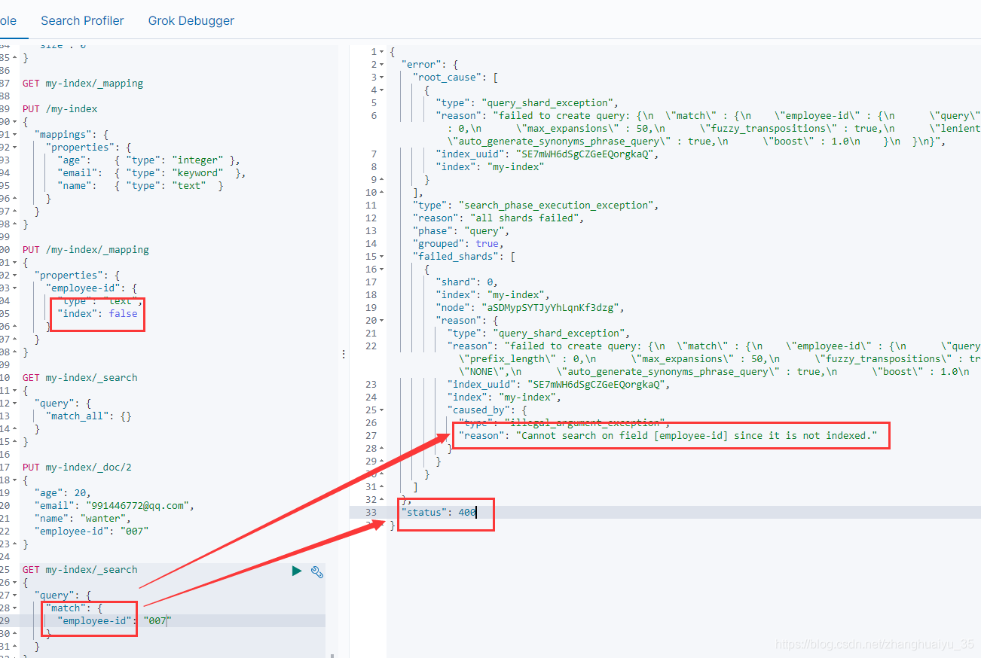Click "employee-id": "007" in the _doc/2 body

91,531
